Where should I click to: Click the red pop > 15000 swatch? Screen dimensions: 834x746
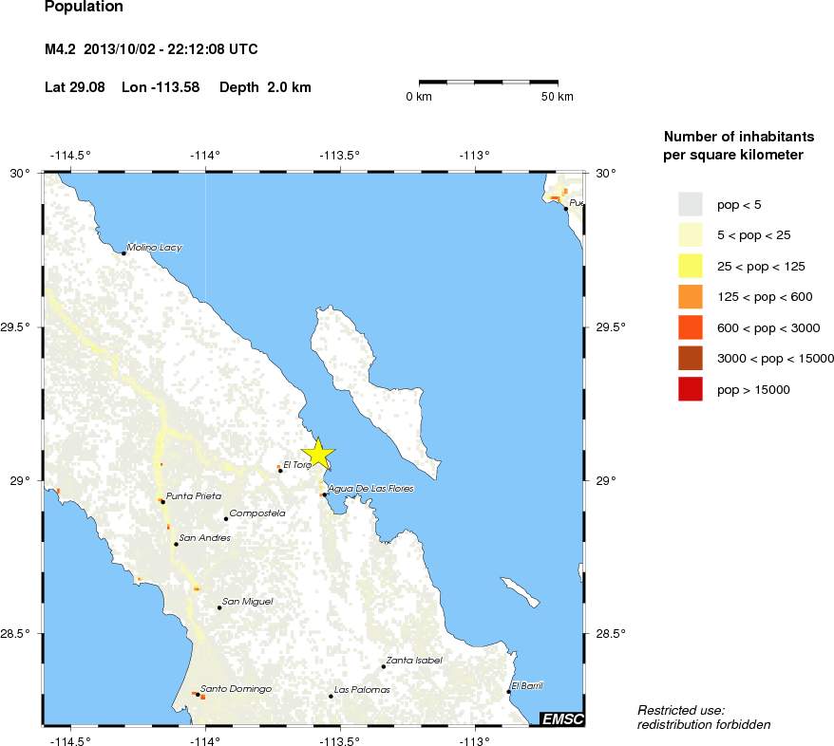(690, 389)
